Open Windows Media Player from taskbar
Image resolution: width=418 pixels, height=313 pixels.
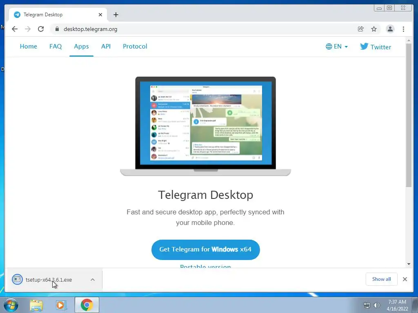[x=61, y=305]
